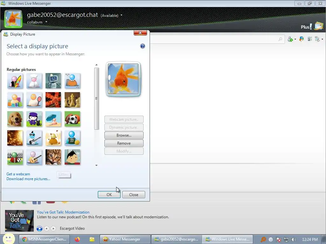The height and width of the screenshot is (244, 326).
Task: Select the cartoon boy display picture
Action: tap(72, 157)
